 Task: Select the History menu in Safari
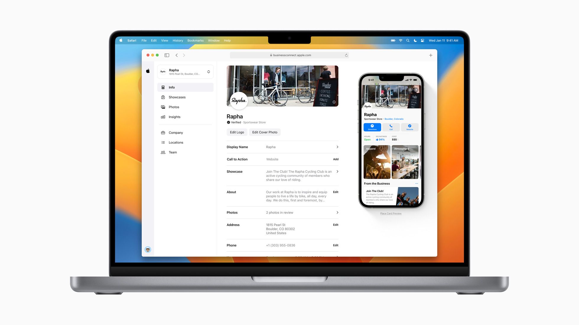click(x=177, y=40)
